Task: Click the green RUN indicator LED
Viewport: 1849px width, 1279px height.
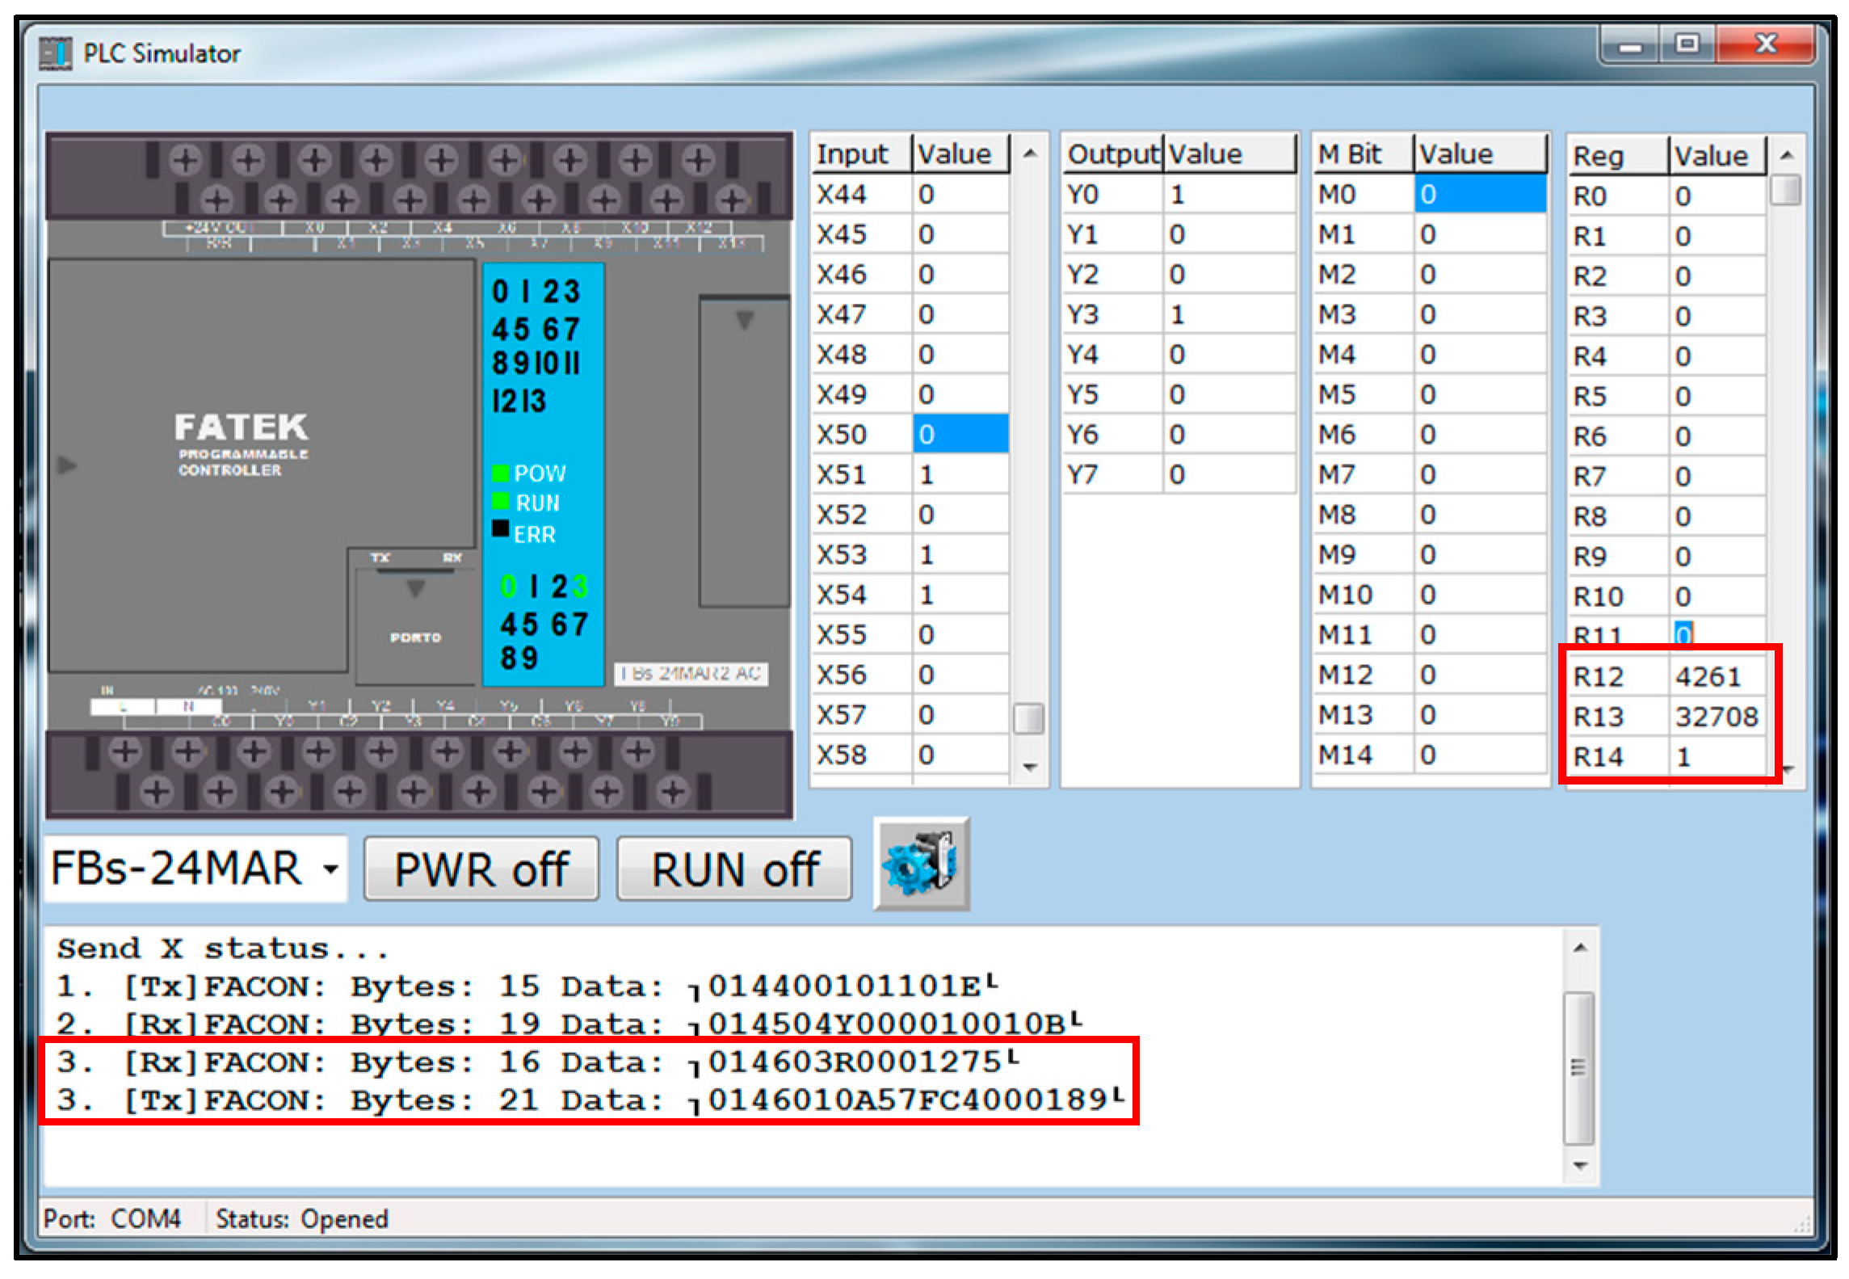Action: (500, 502)
